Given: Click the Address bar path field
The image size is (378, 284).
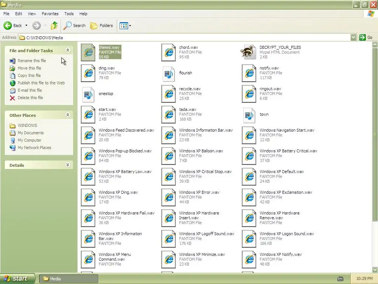Looking at the screenshot, I should (185, 37).
